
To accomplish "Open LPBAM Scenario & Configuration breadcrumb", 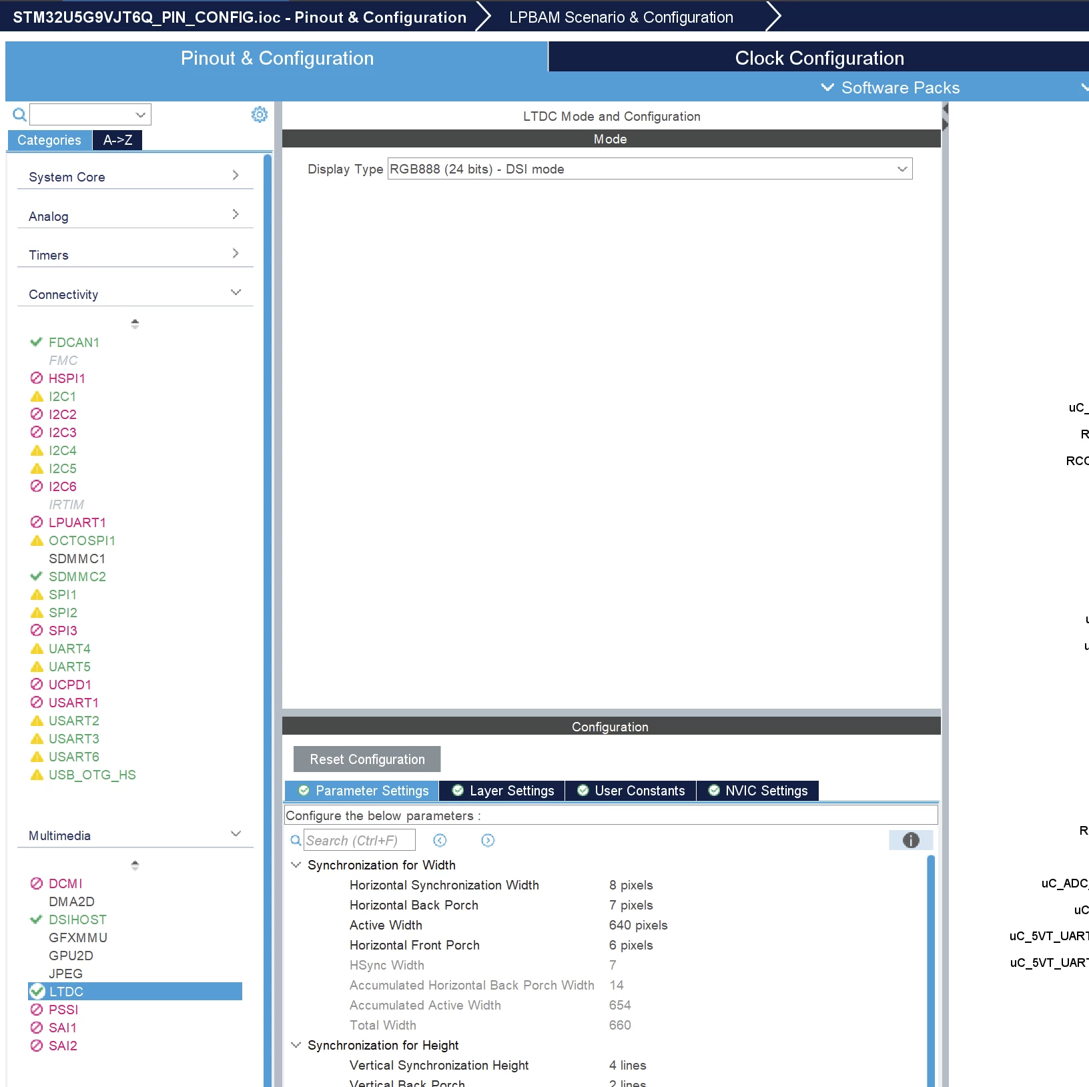I will pos(621,17).
